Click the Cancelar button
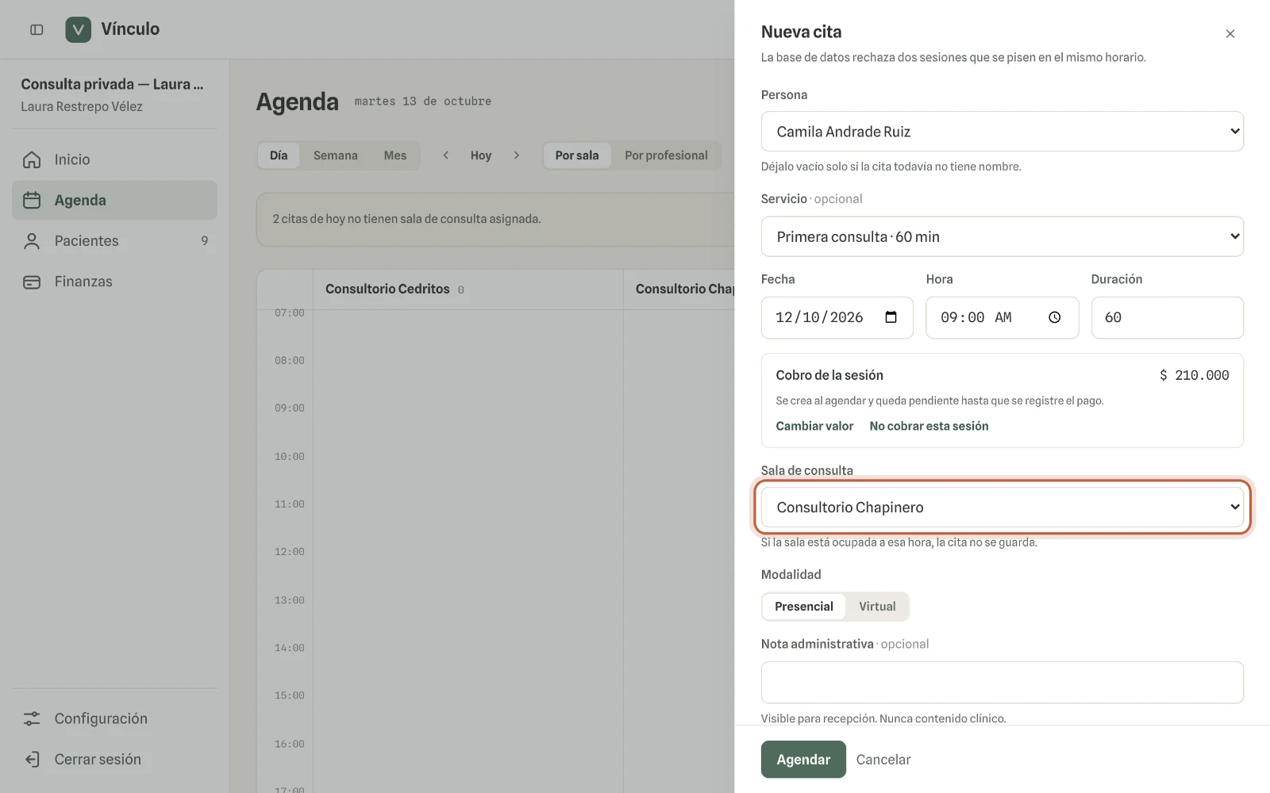This screenshot has height=793, width=1270. (883, 760)
